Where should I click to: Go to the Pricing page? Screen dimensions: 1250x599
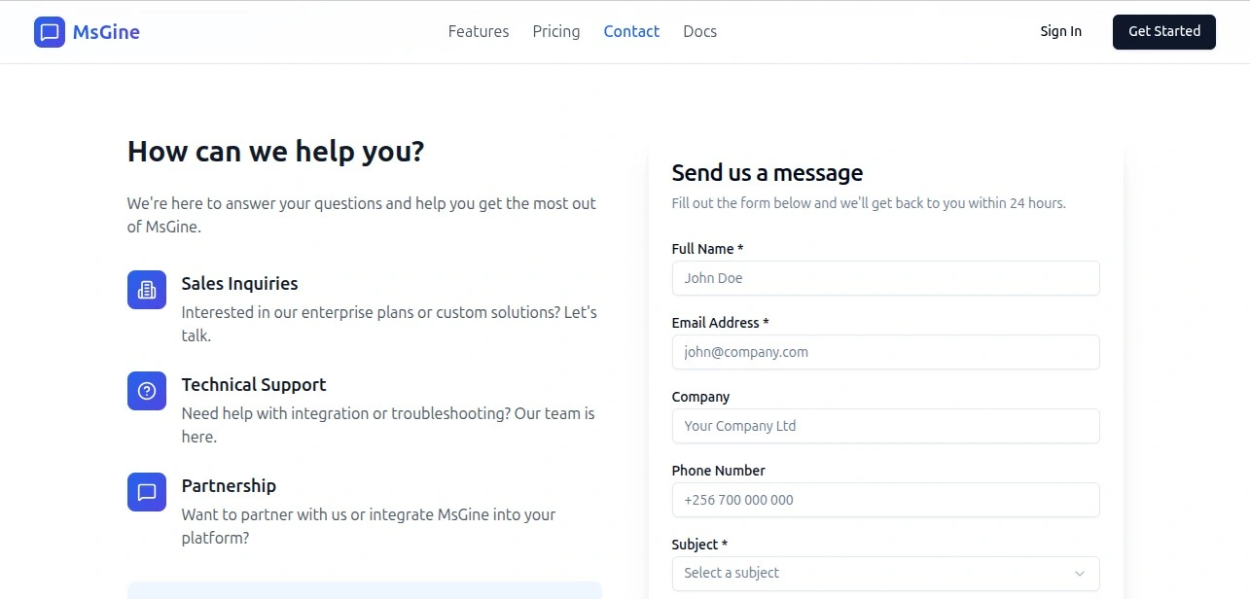(556, 32)
